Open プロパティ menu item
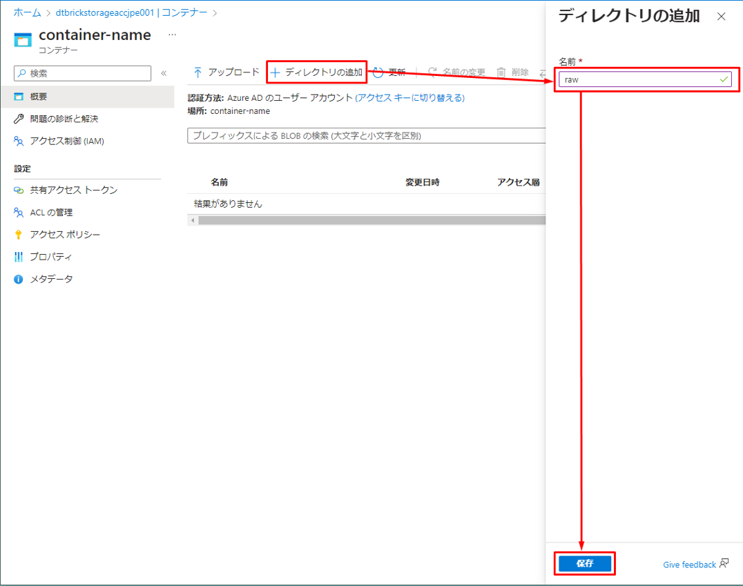743x586 pixels. coord(87,257)
